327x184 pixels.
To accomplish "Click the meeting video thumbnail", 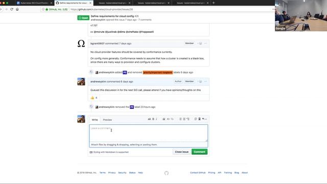I will [x=301, y=16].
